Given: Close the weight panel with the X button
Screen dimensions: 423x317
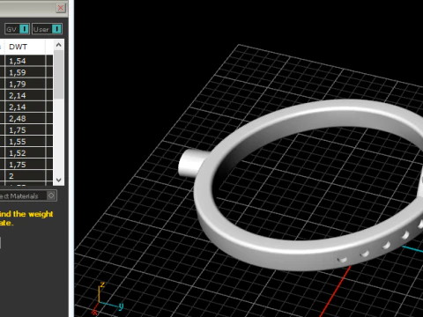Looking at the screenshot, I should pyautogui.click(x=61, y=8).
